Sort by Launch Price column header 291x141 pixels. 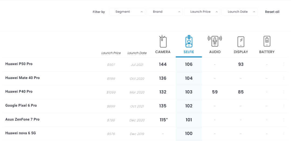coord(111,53)
